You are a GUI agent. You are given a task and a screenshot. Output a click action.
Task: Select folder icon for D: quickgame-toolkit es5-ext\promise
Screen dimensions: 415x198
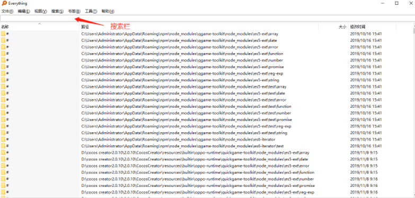[3, 185]
